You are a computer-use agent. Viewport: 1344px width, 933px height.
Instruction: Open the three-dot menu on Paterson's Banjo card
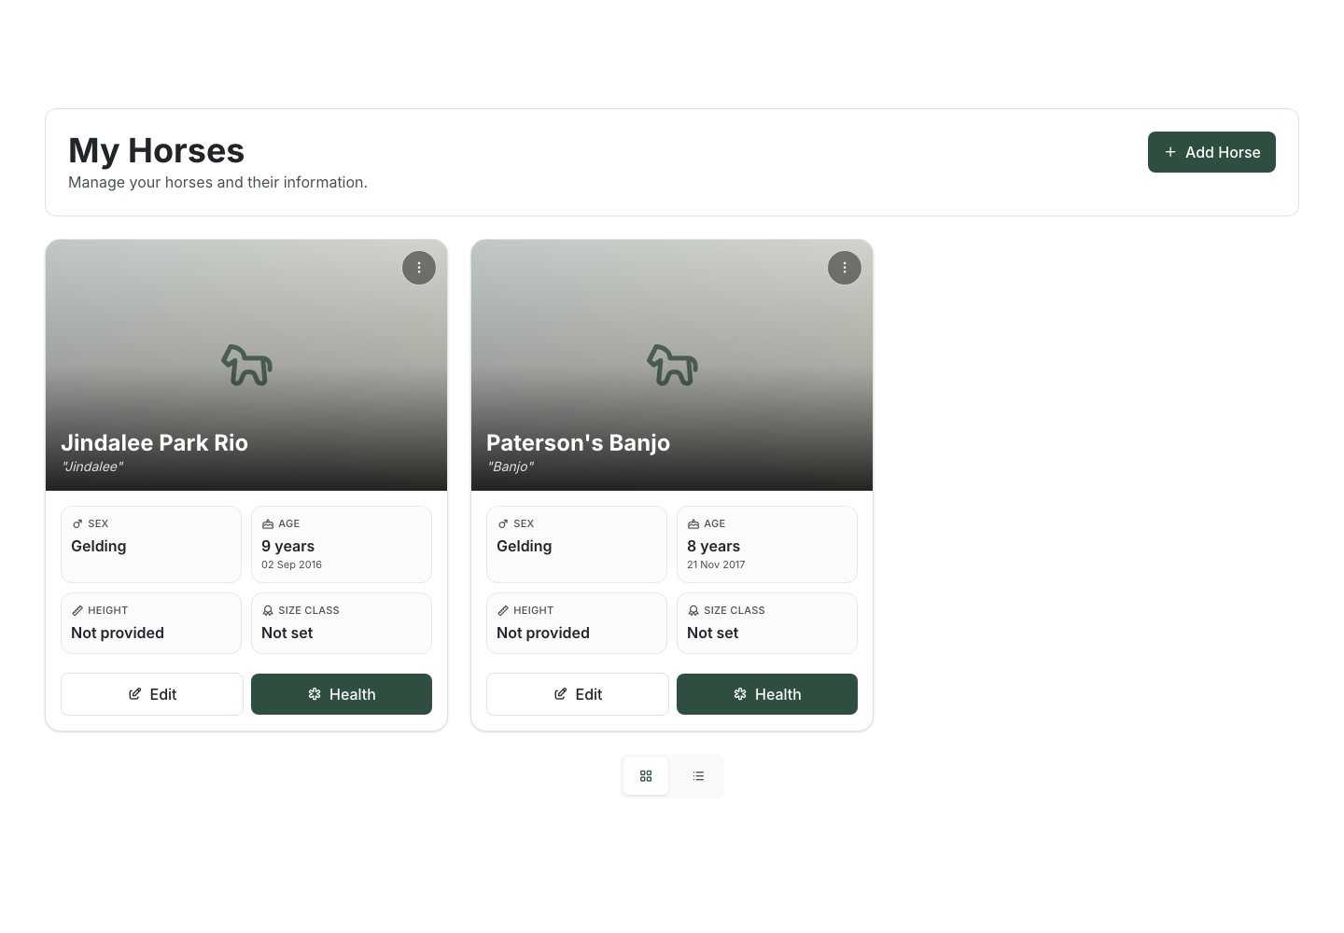click(845, 268)
